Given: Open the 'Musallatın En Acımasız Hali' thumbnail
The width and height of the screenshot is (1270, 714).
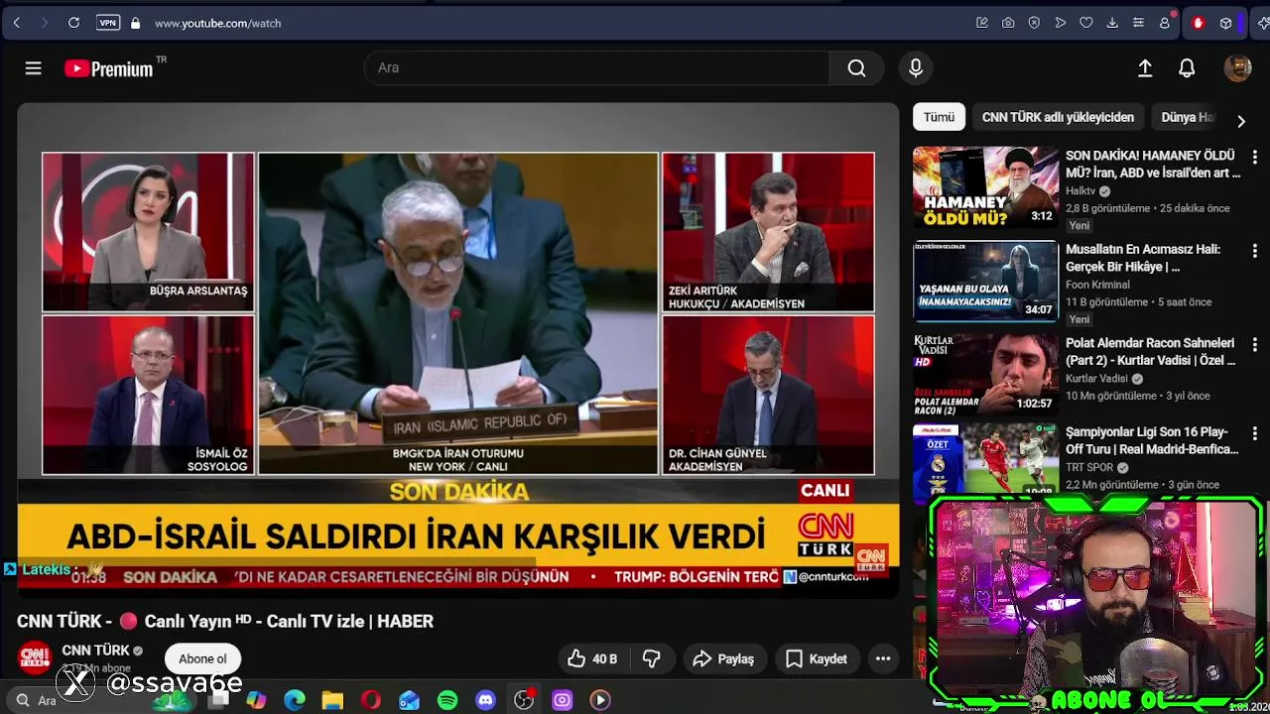Looking at the screenshot, I should (985, 282).
